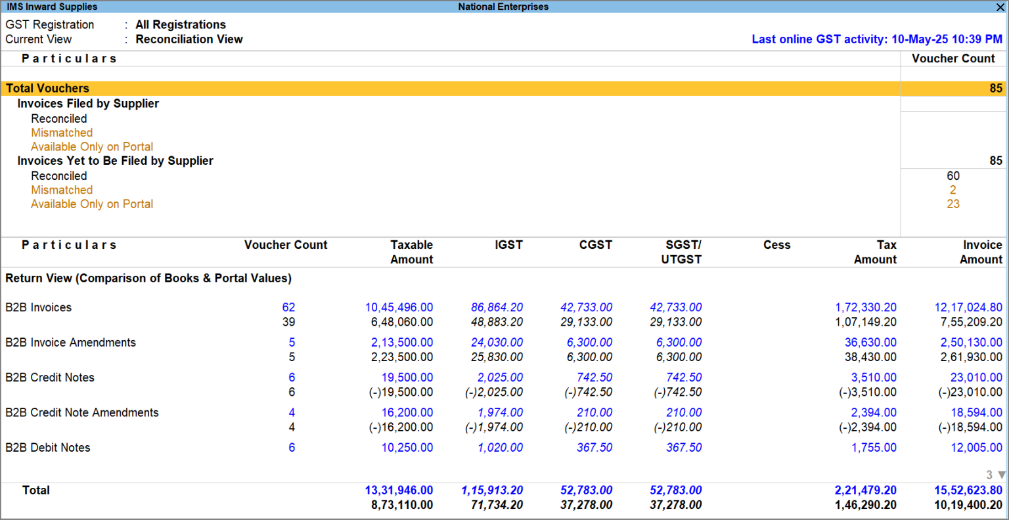View Reconciled invoices filed by supplier
1009x520 pixels.
pyautogui.click(x=58, y=118)
